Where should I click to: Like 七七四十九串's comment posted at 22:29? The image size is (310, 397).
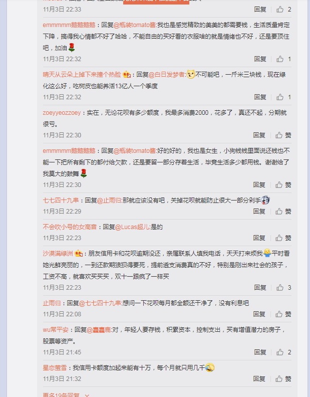point(283,212)
